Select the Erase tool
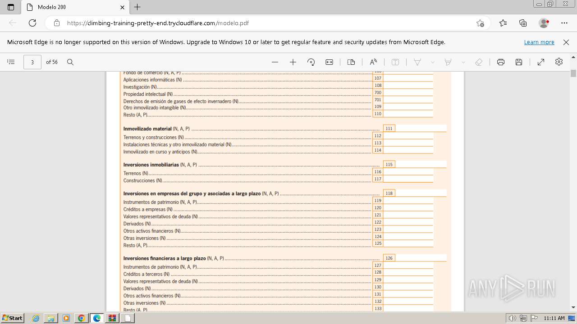 (x=479, y=62)
